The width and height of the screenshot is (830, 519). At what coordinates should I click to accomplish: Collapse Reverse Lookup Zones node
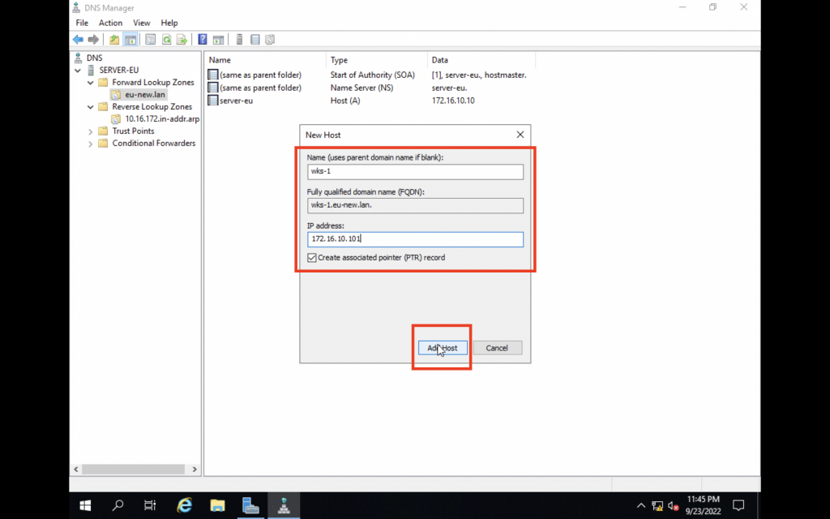coord(91,107)
